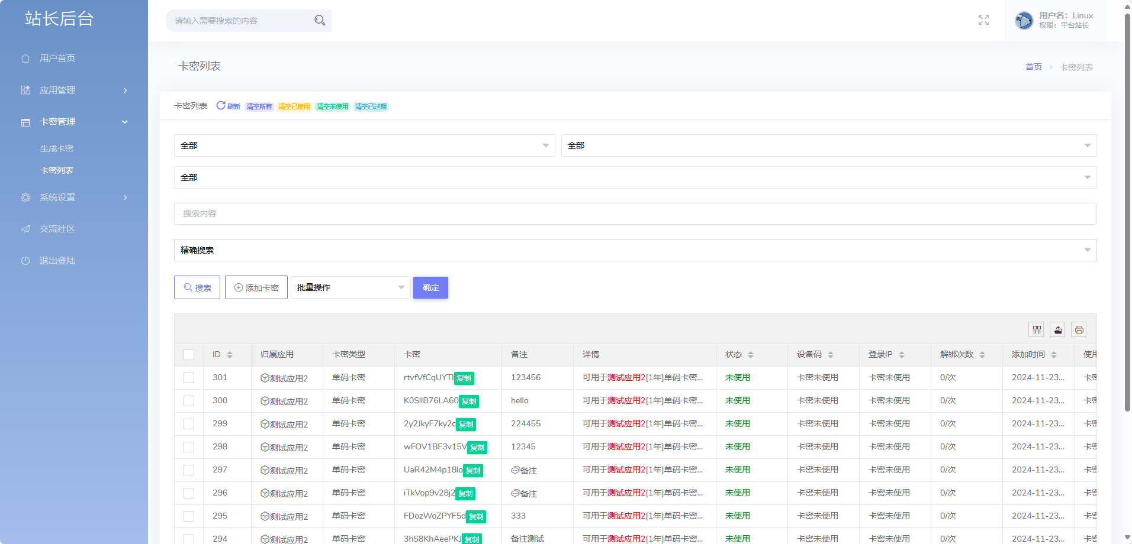Image resolution: width=1132 pixels, height=544 pixels.
Task: Click the app cube icon in row 298
Action: 265,447
